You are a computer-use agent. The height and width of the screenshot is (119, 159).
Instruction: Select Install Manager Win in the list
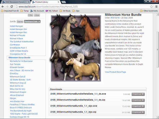pos(18,29)
